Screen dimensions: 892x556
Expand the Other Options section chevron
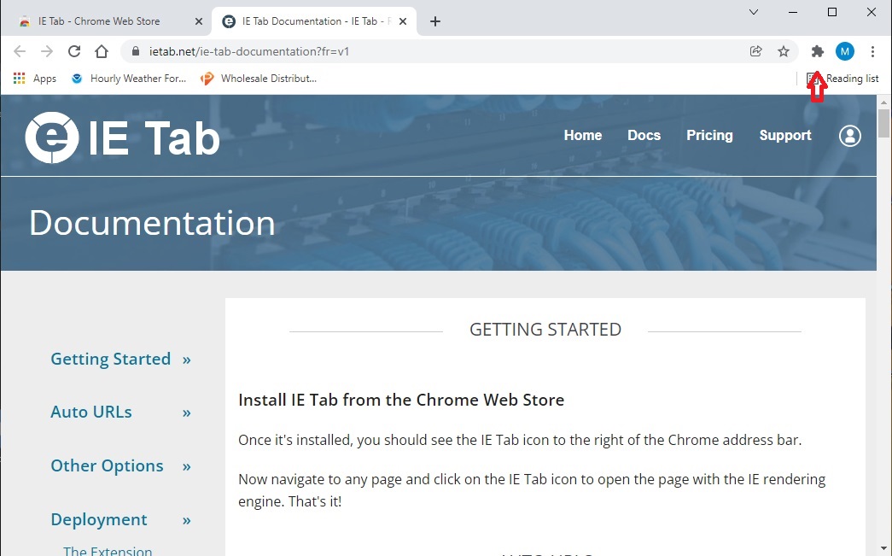tap(186, 466)
